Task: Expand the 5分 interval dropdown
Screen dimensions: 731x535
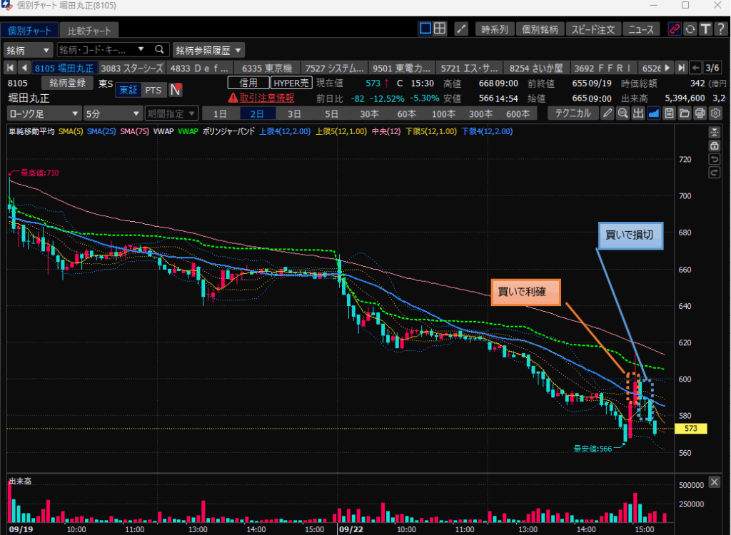Action: pyautogui.click(x=112, y=113)
